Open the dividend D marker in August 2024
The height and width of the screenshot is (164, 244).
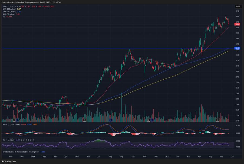pos(111,120)
